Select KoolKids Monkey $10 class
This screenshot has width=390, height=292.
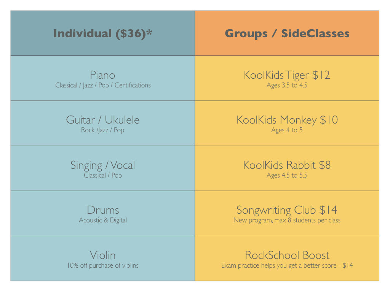[287, 120]
